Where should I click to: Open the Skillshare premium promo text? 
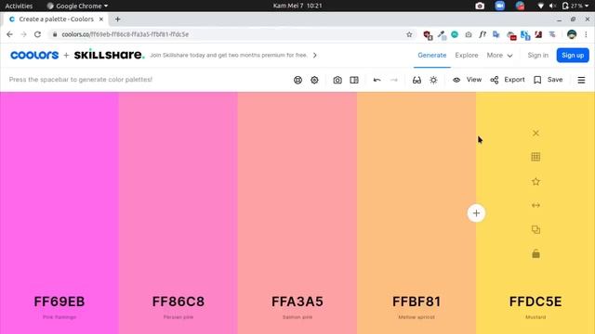coord(228,56)
